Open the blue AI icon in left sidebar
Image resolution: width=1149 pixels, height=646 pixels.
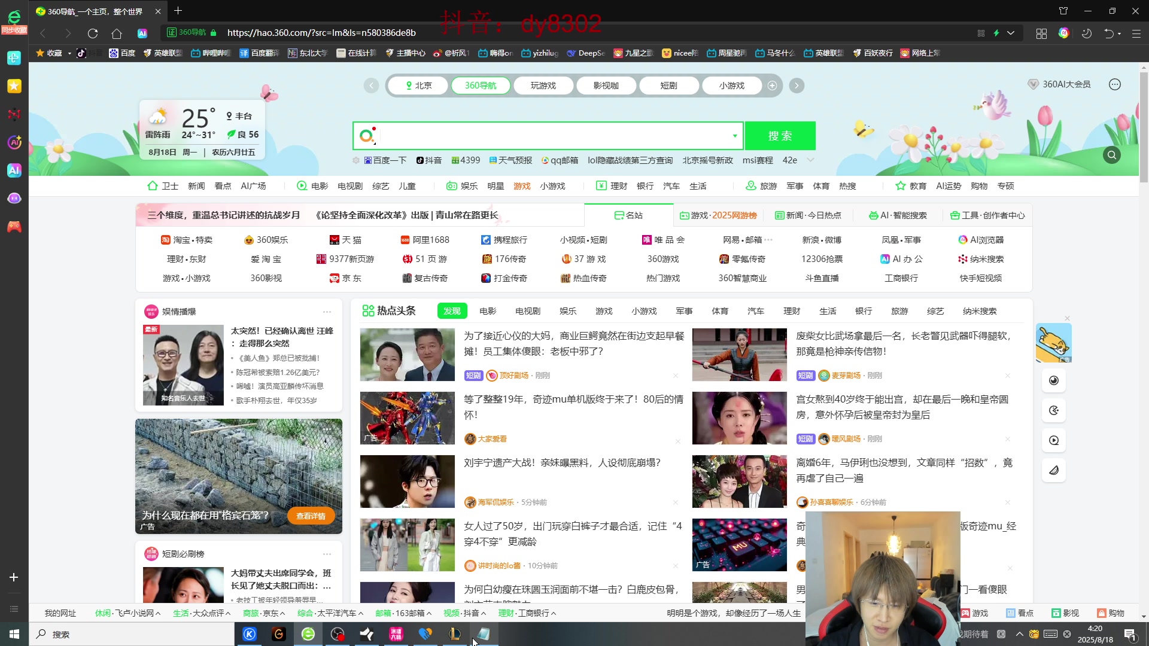[x=14, y=170]
